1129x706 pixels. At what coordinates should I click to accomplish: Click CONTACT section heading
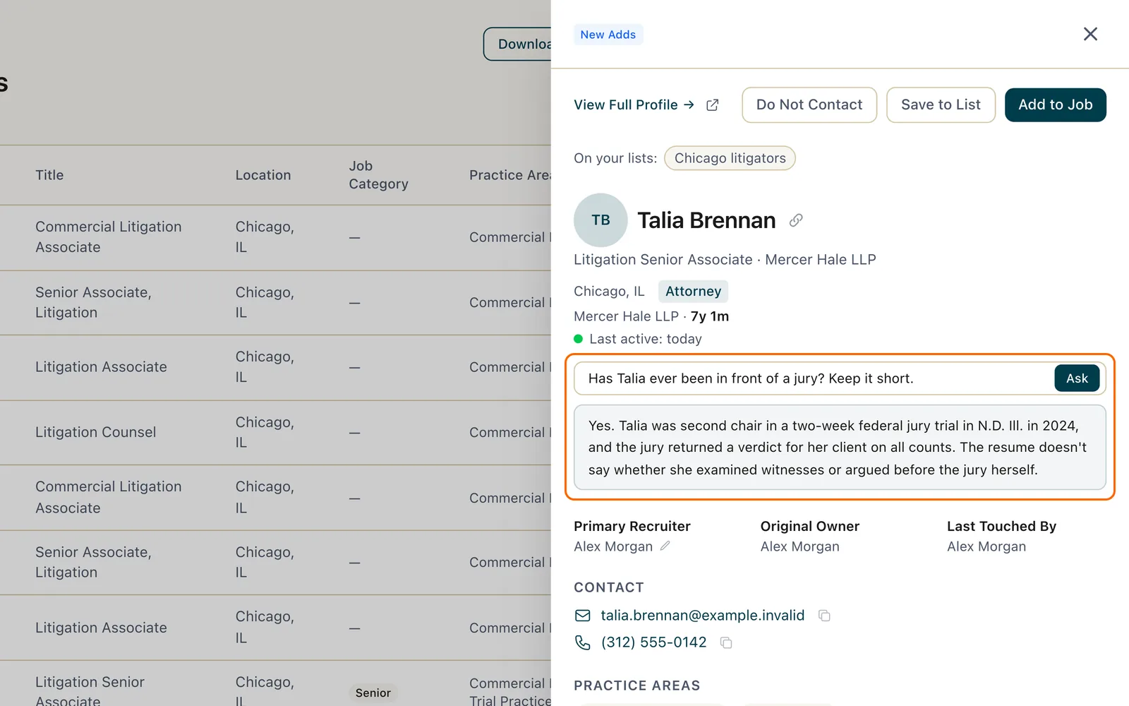coord(608,587)
